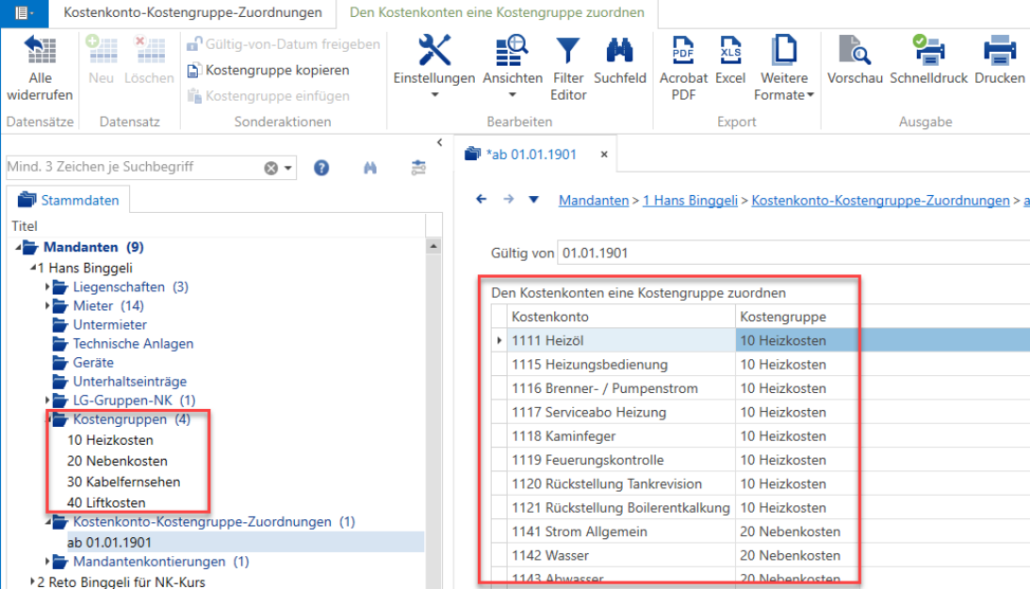Select 30 Kabelfernsehen tree item
The image size is (1030, 589).
coord(123,482)
